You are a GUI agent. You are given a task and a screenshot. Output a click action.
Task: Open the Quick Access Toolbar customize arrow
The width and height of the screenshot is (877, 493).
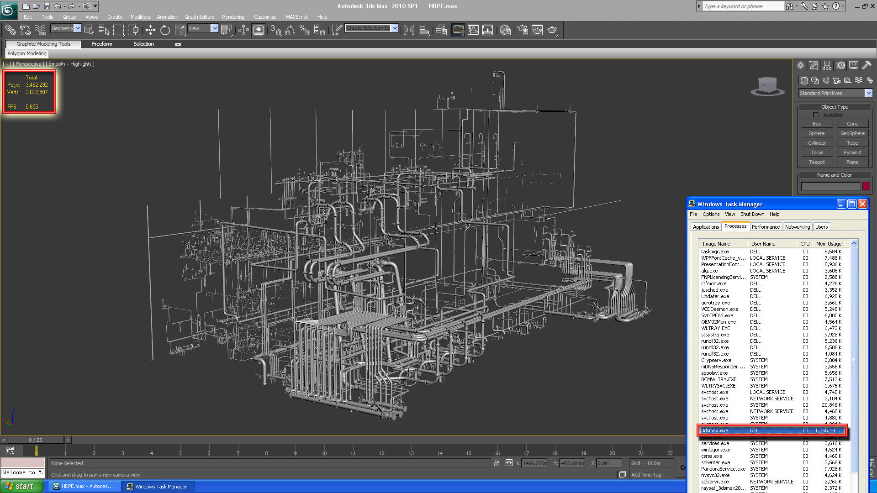click(x=95, y=6)
